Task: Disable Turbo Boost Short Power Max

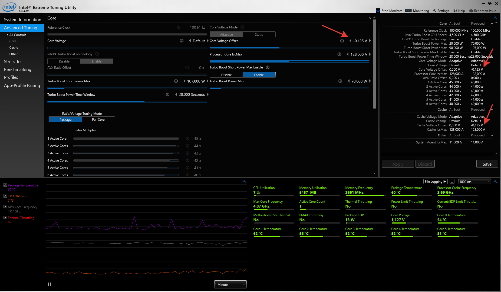Action: [x=226, y=75]
